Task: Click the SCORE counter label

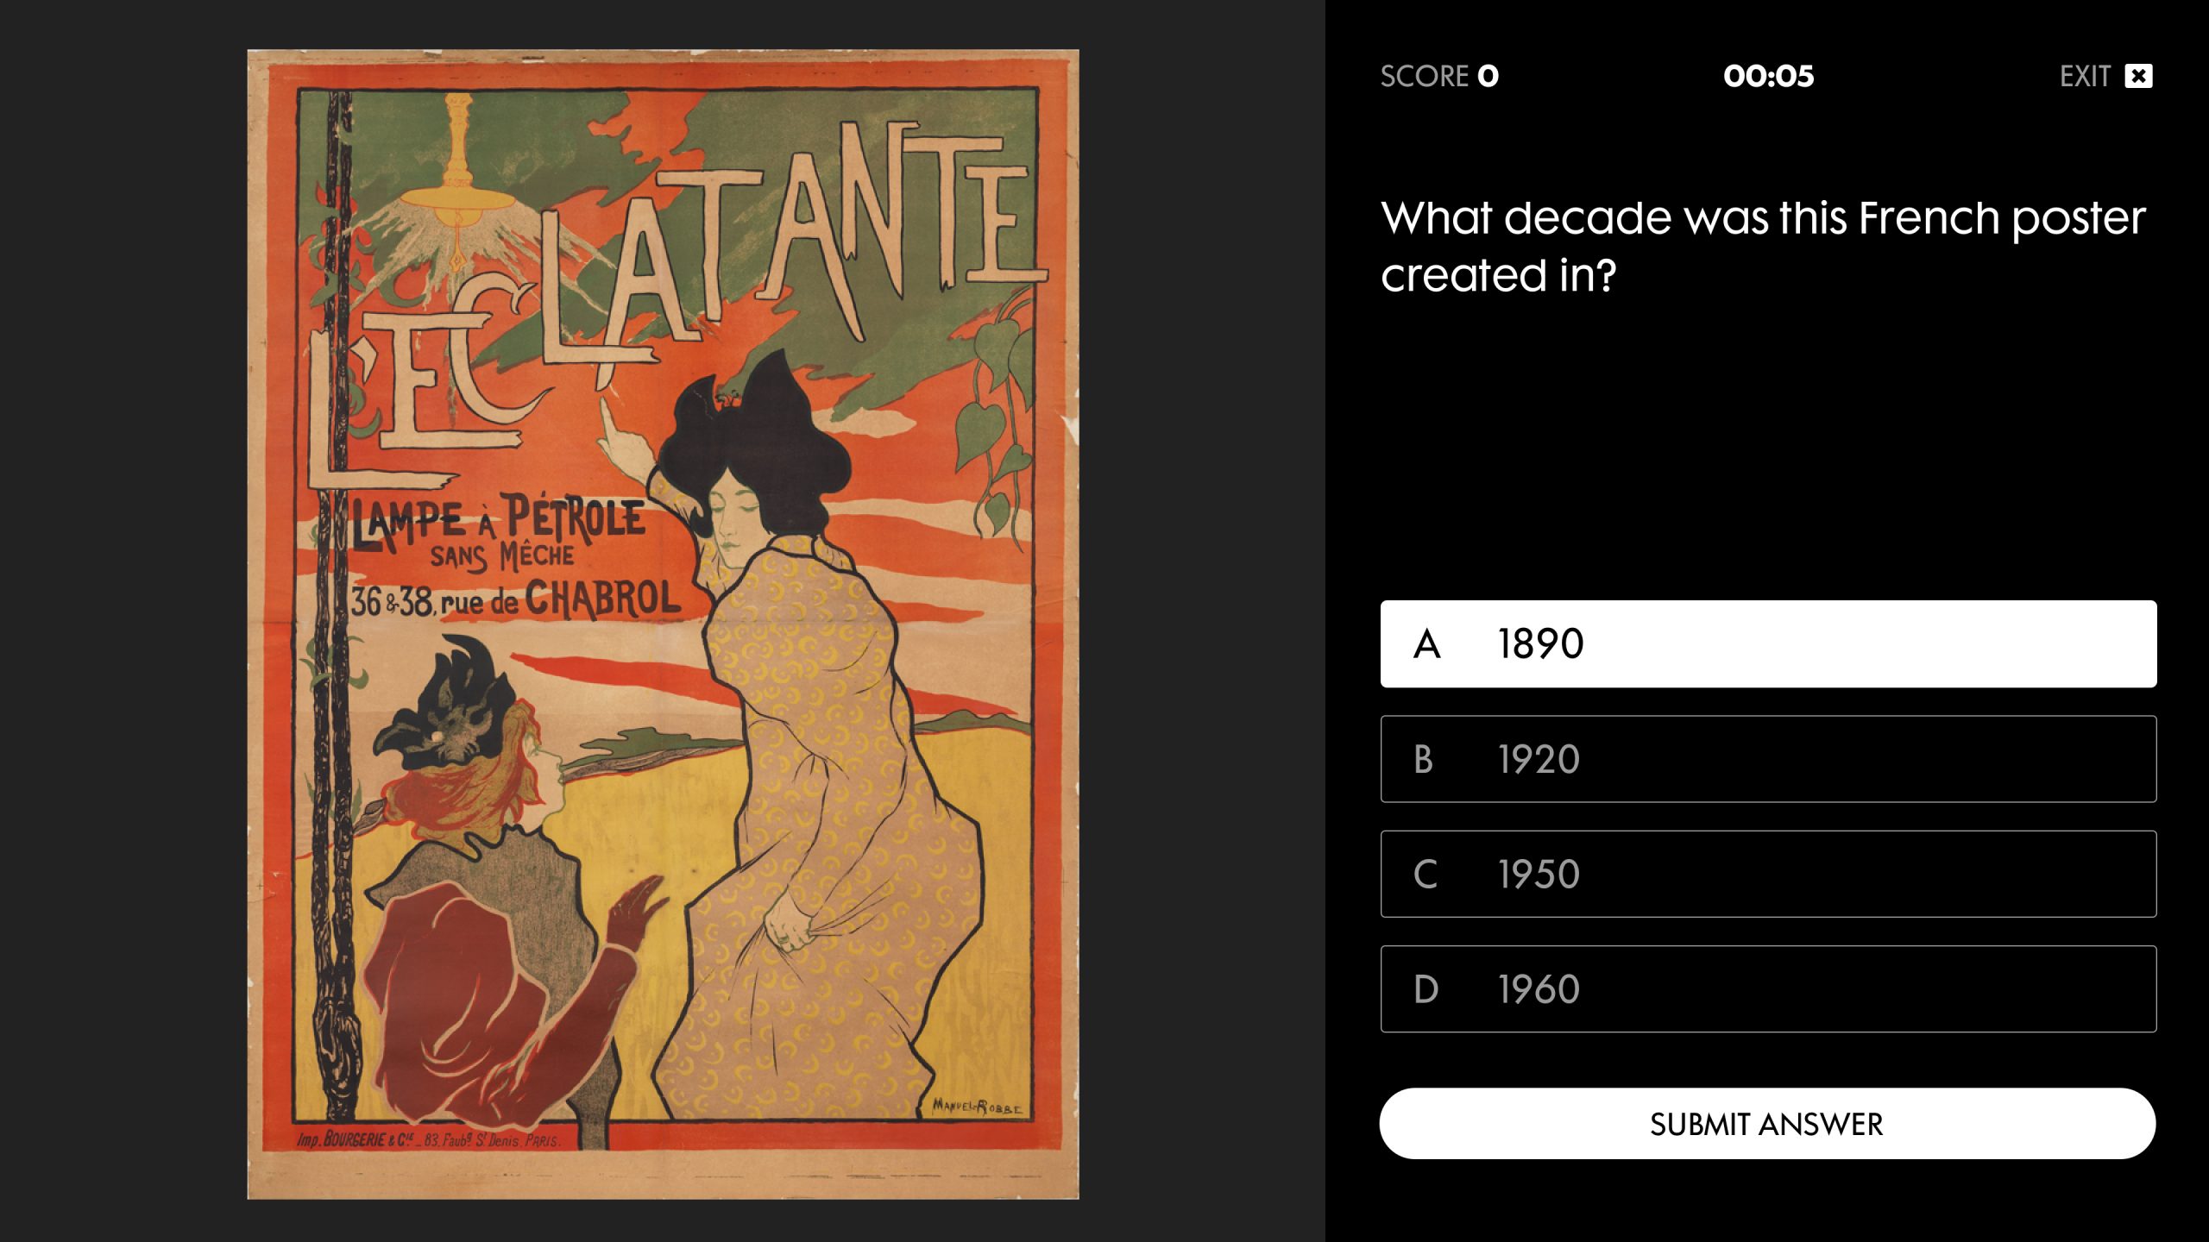Action: [1438, 76]
